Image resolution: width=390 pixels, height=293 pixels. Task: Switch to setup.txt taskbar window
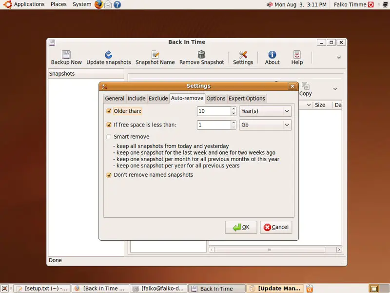coord(42,289)
